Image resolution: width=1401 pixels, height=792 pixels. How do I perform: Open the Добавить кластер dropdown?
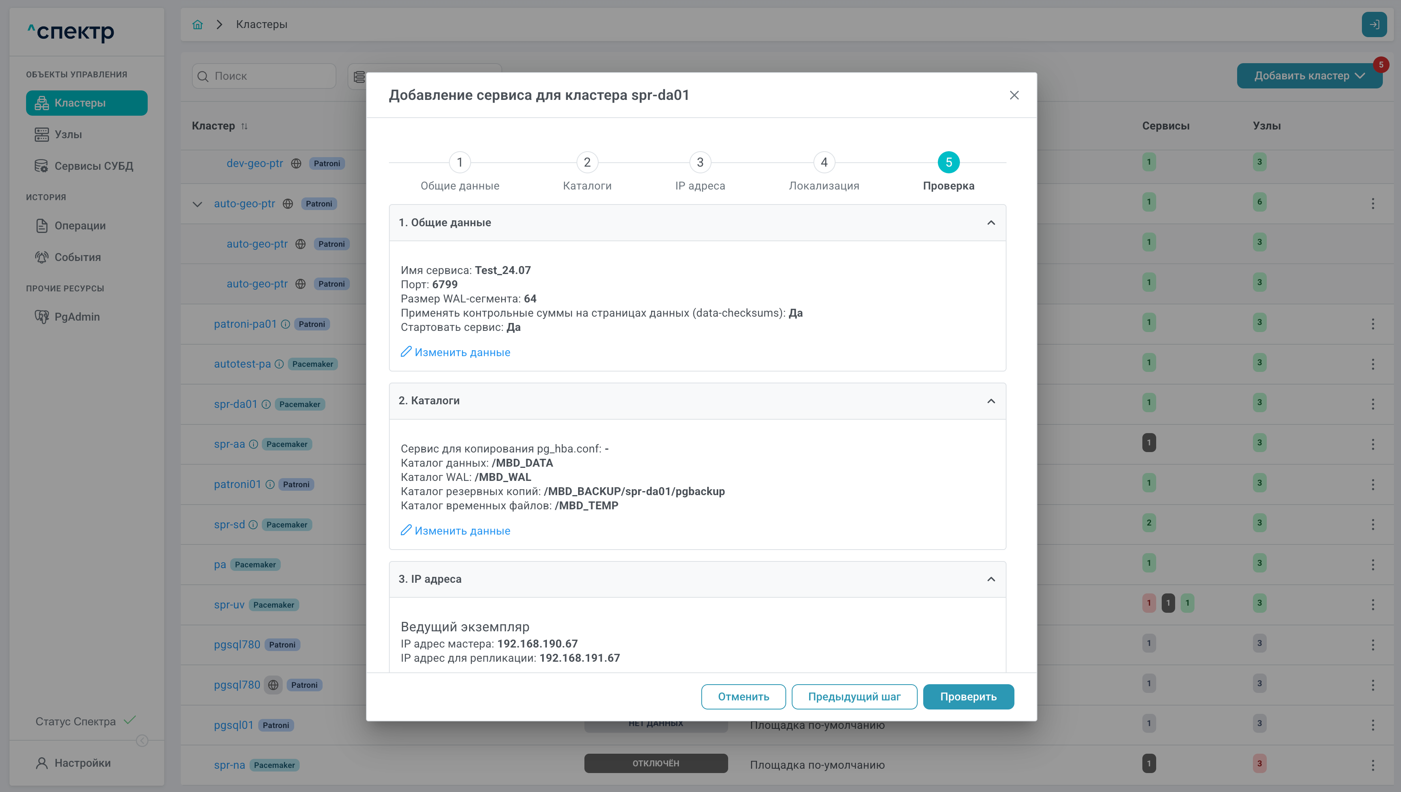tap(1309, 76)
